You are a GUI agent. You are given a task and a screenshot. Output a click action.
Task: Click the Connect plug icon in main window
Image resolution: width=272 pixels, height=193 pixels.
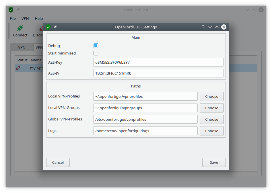coord(20,28)
